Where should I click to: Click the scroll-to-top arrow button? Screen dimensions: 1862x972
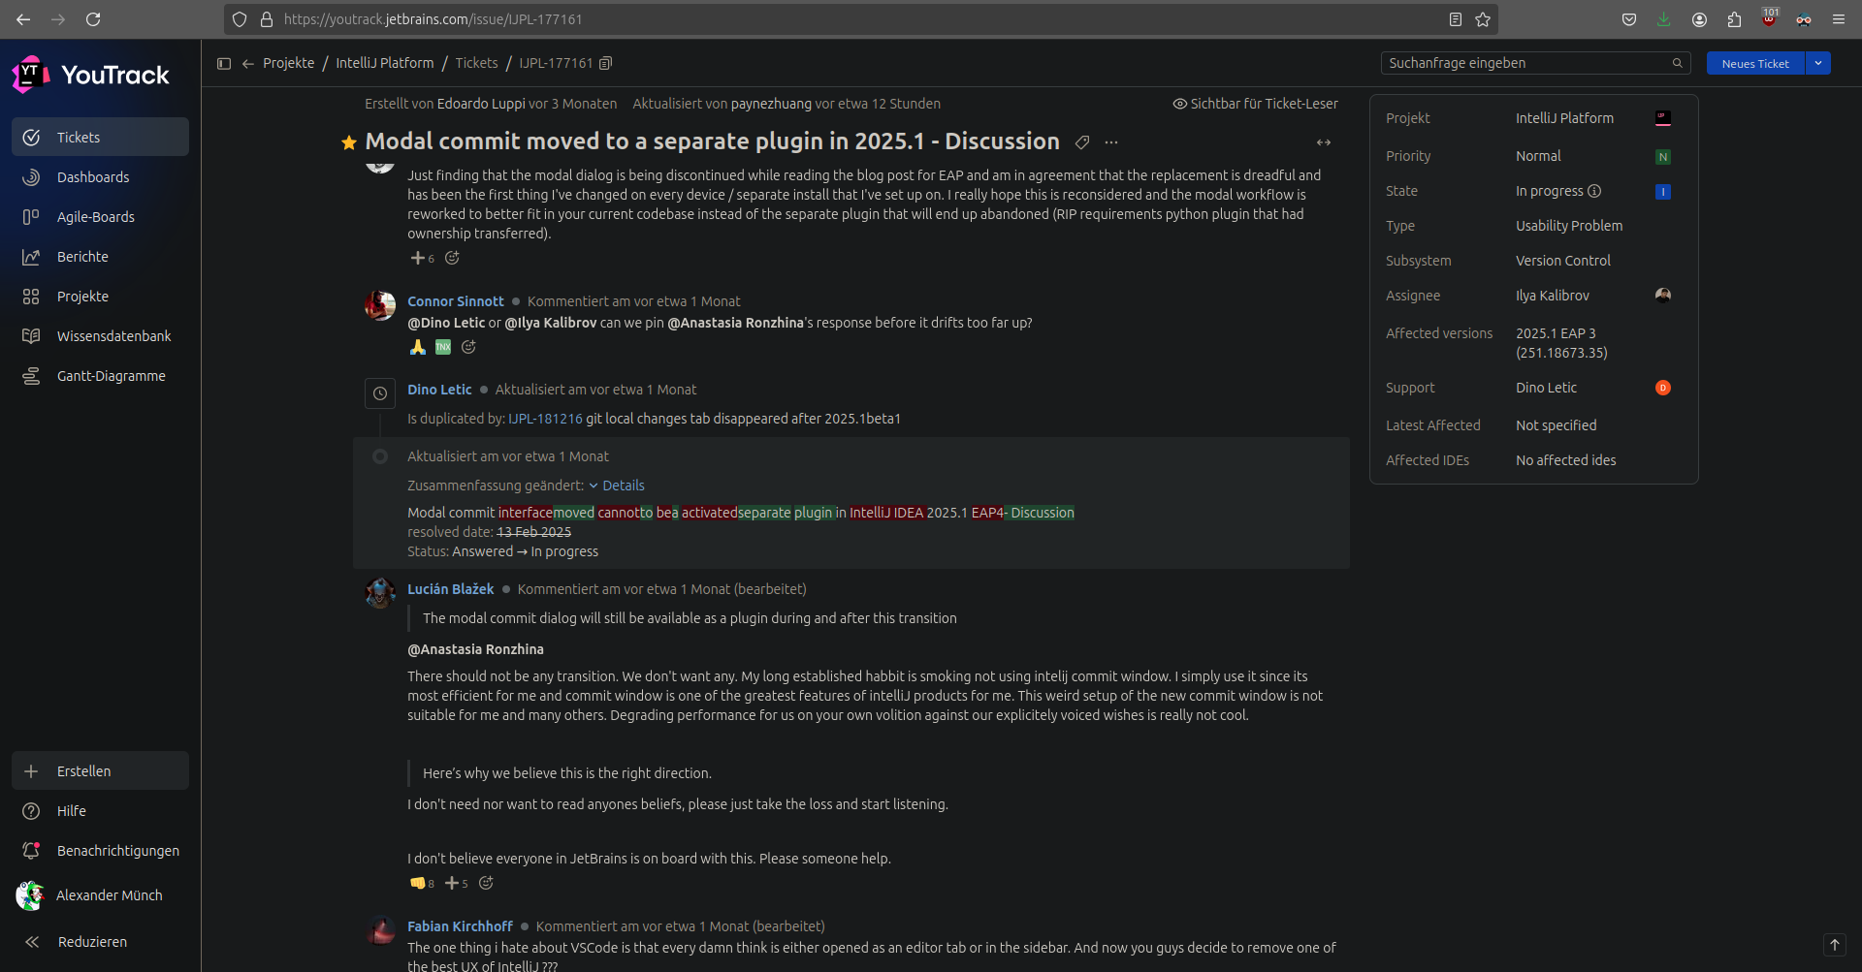tap(1835, 944)
